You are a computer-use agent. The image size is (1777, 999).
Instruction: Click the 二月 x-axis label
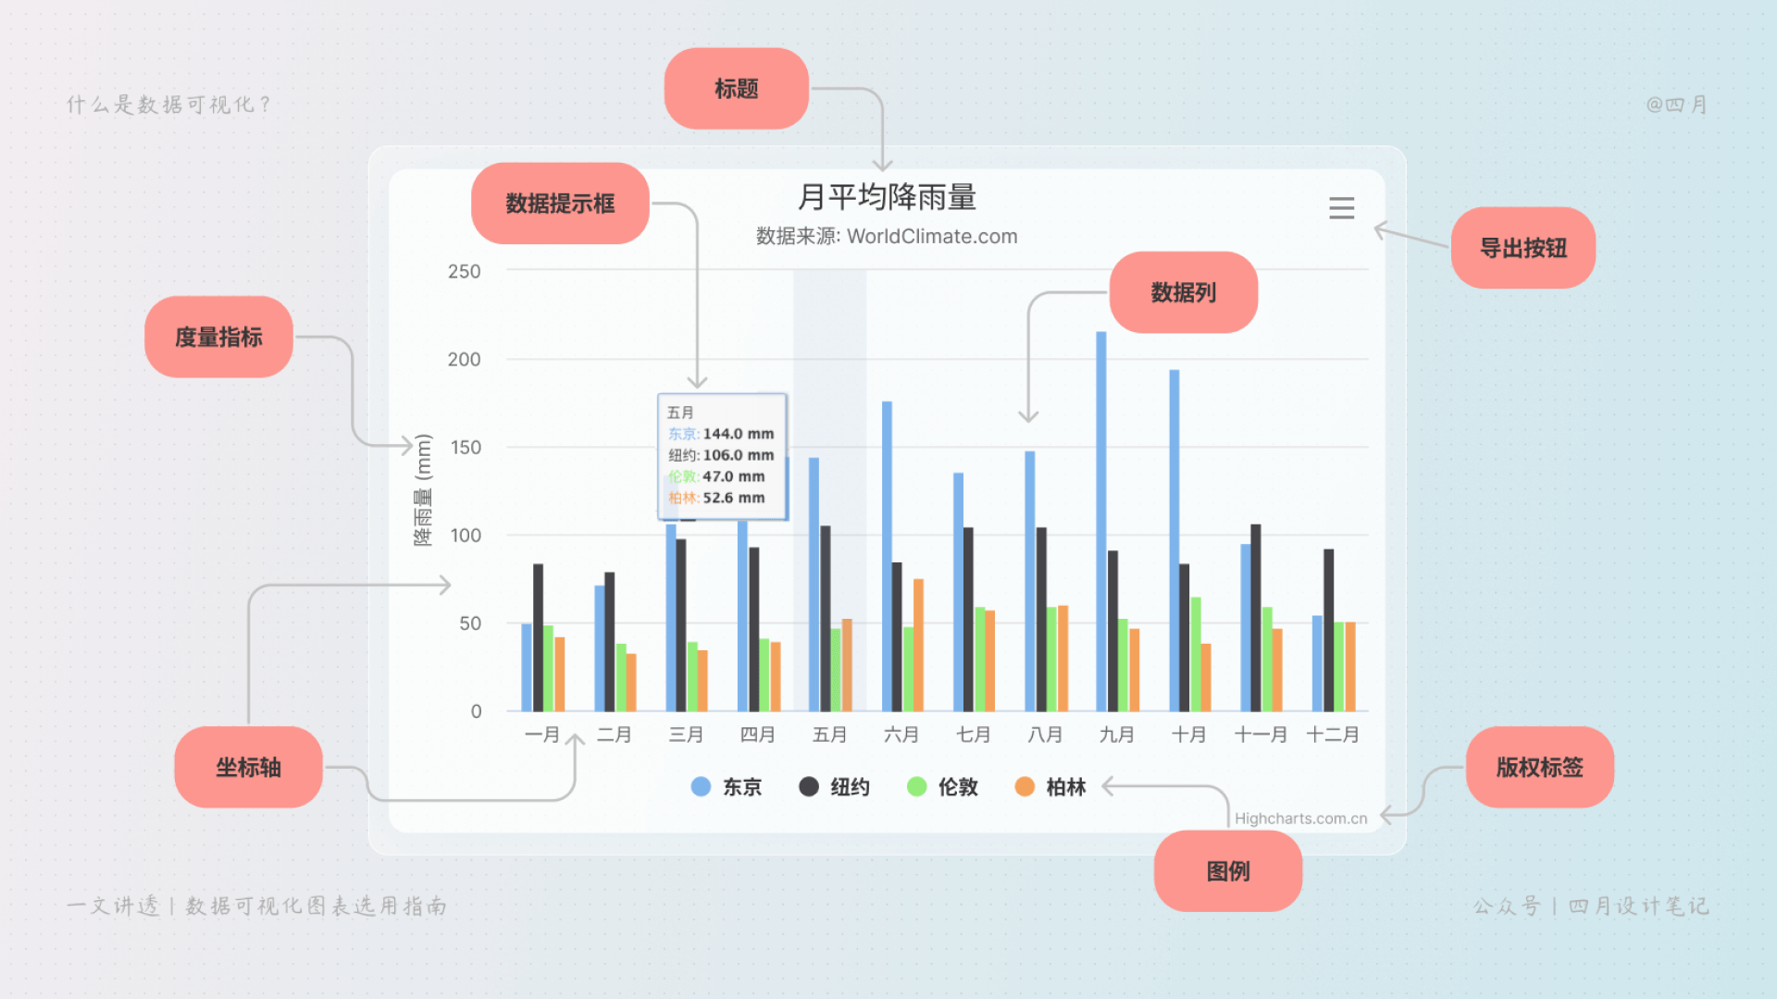(615, 735)
